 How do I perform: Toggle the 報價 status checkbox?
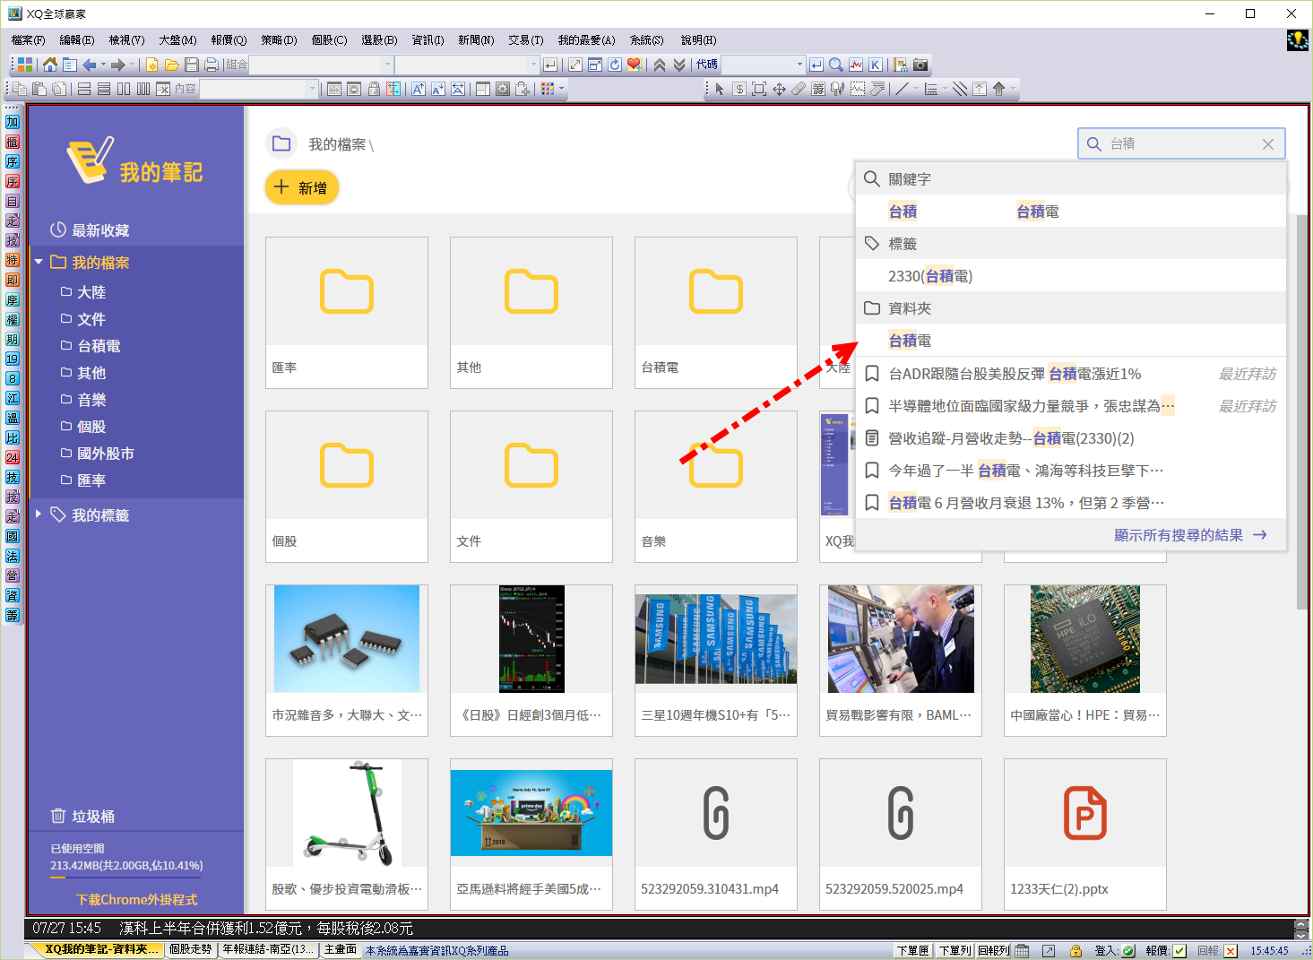(1179, 951)
